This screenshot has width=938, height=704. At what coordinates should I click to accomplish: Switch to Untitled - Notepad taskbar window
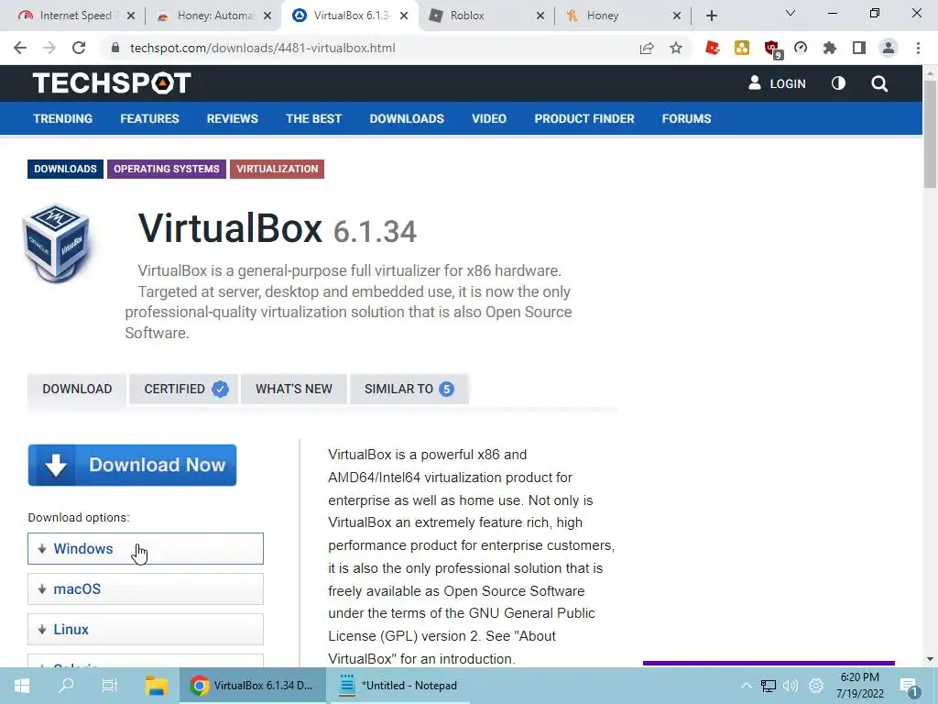tap(399, 686)
